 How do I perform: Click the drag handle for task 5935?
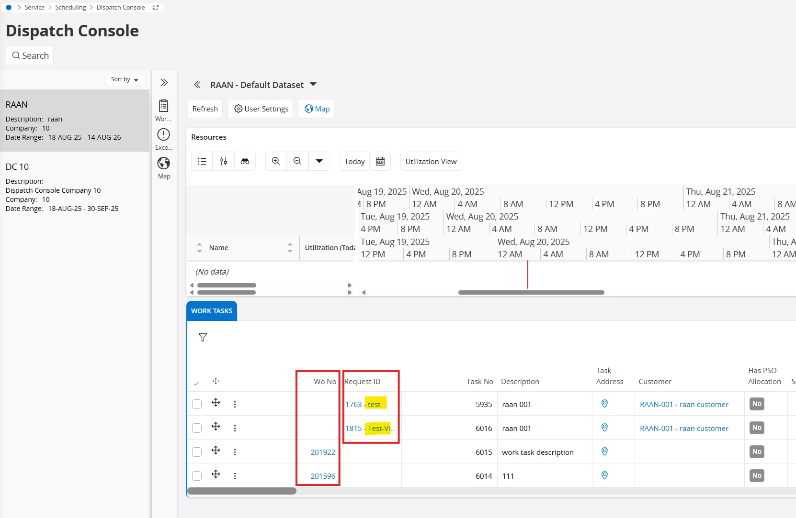click(216, 402)
